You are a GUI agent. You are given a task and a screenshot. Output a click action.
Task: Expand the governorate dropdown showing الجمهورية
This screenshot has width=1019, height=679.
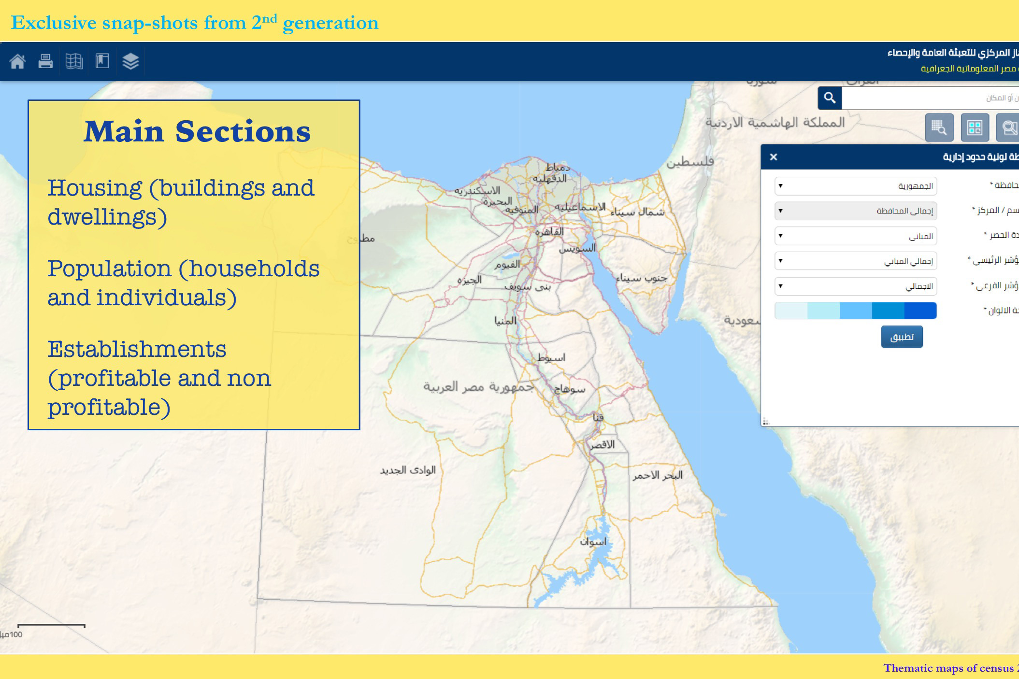click(855, 186)
